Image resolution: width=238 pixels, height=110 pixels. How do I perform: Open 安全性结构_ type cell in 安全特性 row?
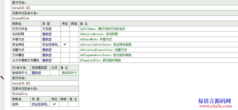[x=51, y=44]
